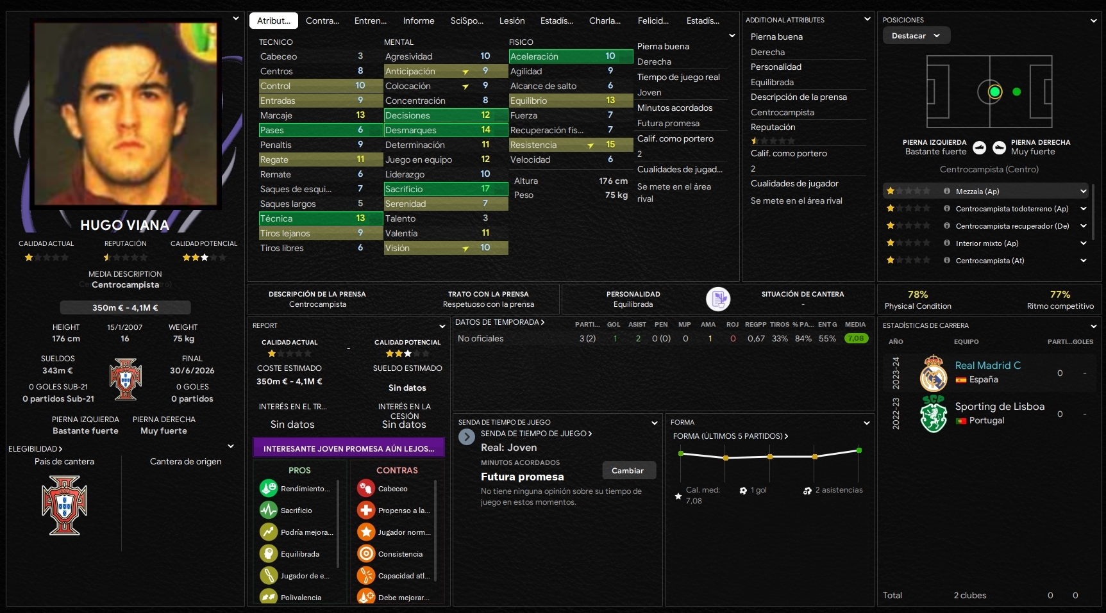The image size is (1106, 613).
Task: Click the bright green centre position marker on the pitch
Action: tap(994, 92)
